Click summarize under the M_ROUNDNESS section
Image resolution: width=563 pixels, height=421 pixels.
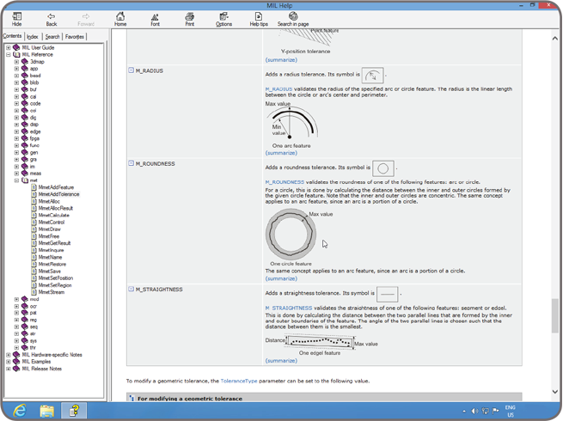click(281, 278)
